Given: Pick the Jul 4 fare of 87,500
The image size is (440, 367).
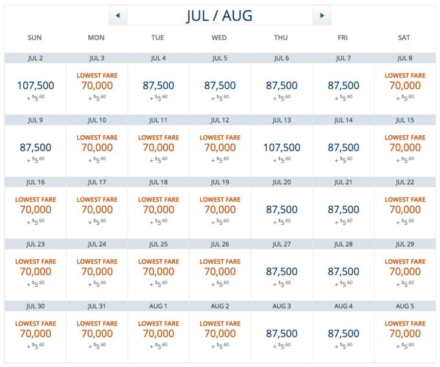Looking at the screenshot, I should click(x=158, y=86).
